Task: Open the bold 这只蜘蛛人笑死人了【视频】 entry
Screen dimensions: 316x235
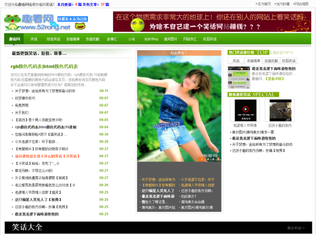Action: pos(38,200)
